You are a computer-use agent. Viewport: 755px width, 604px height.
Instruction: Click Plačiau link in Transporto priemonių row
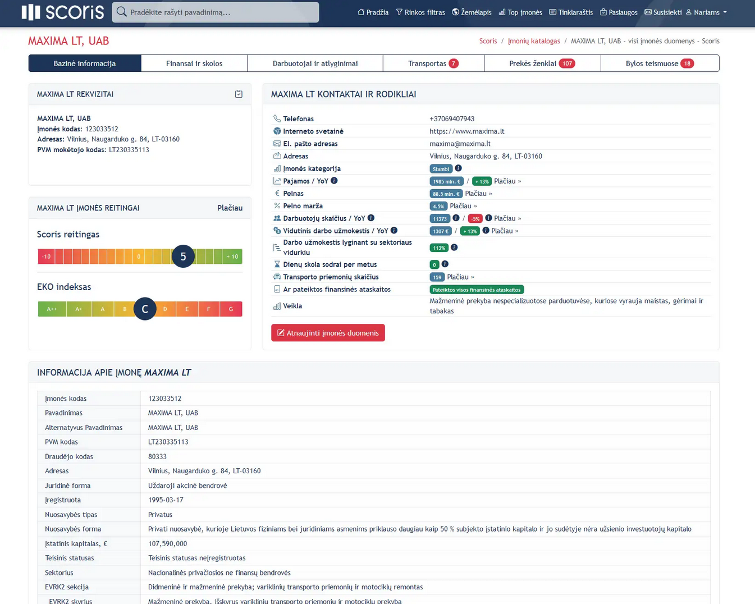460,277
